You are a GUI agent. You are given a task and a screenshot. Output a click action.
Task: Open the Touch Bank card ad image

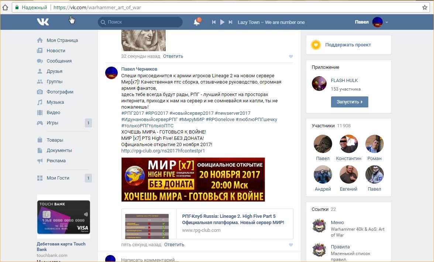point(63,217)
